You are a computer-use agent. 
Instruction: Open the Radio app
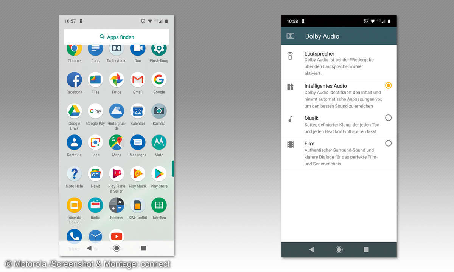(95, 205)
